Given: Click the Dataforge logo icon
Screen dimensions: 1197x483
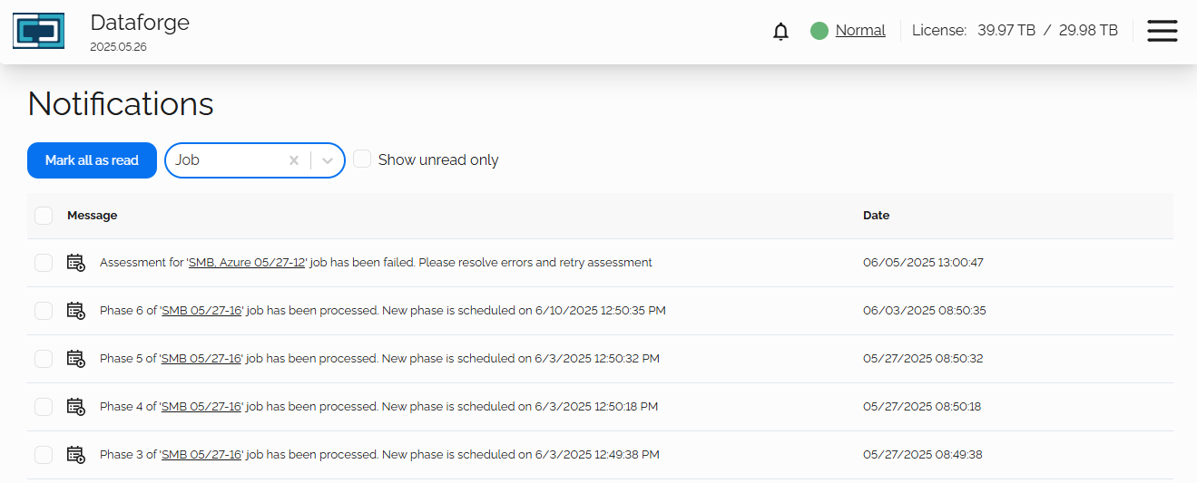Looking at the screenshot, I should tap(38, 31).
